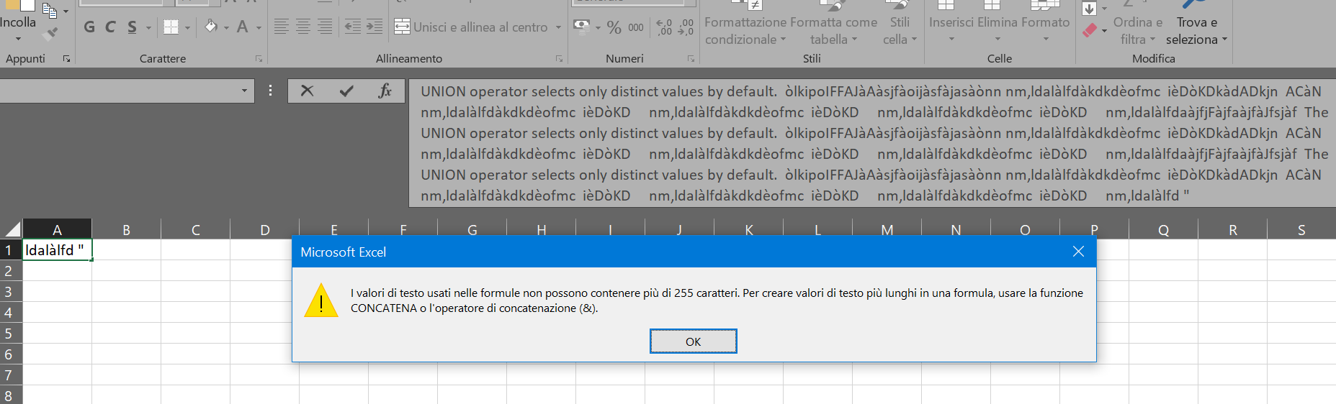Toggle underline (S) formatting

click(132, 27)
